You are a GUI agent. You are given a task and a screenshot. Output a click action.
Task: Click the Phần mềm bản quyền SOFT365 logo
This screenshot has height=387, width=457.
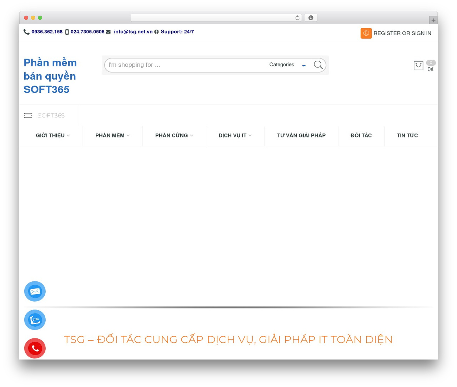pos(50,76)
